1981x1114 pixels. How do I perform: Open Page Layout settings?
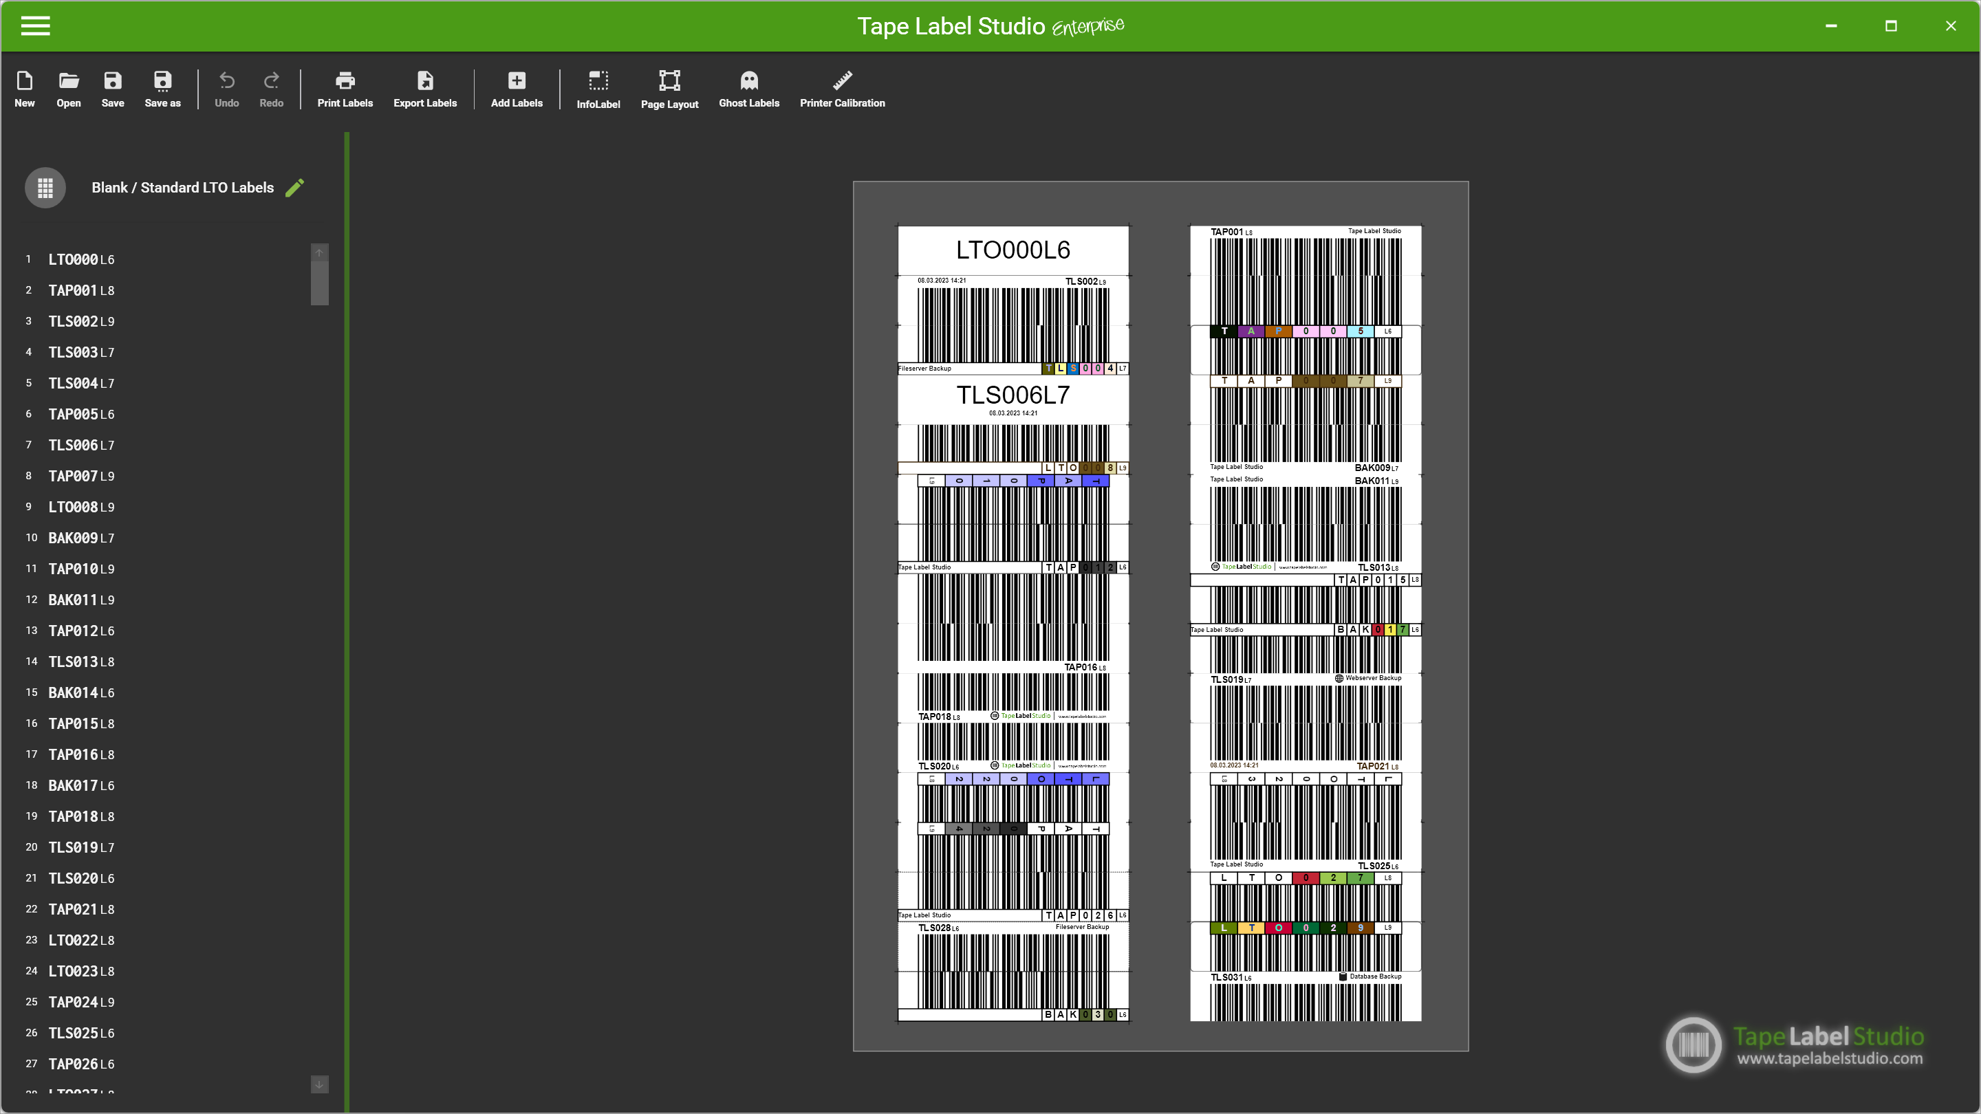pos(669,89)
